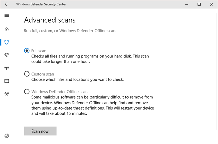Click the 'Full scan' label text
The width and height of the screenshot is (218, 144).
click(39, 51)
